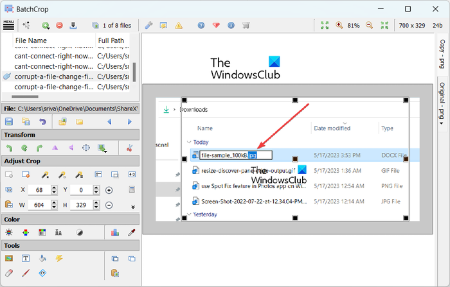Click the calculator icon in Adjust Crop
The width and height of the screenshot is (450, 287).
coord(132,189)
